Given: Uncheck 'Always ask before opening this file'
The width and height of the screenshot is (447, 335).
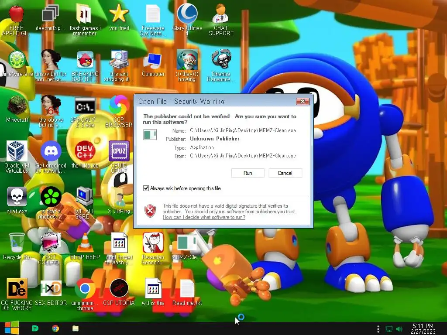Looking at the screenshot, I should pos(146,188).
